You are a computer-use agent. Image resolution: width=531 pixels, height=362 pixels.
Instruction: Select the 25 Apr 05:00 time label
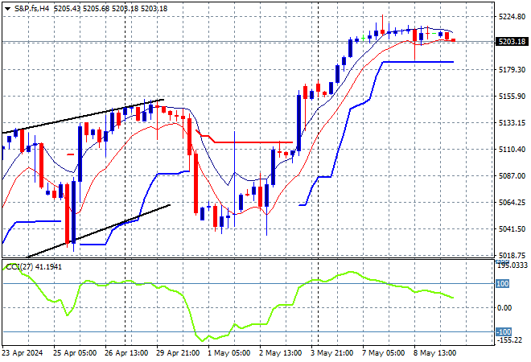(x=75, y=353)
